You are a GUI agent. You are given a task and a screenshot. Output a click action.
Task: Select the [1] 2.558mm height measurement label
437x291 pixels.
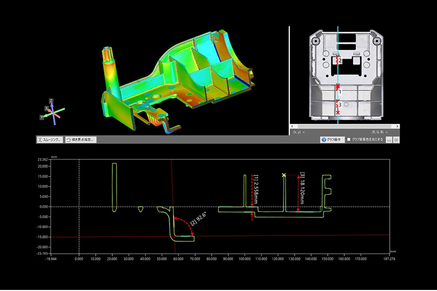click(x=256, y=189)
